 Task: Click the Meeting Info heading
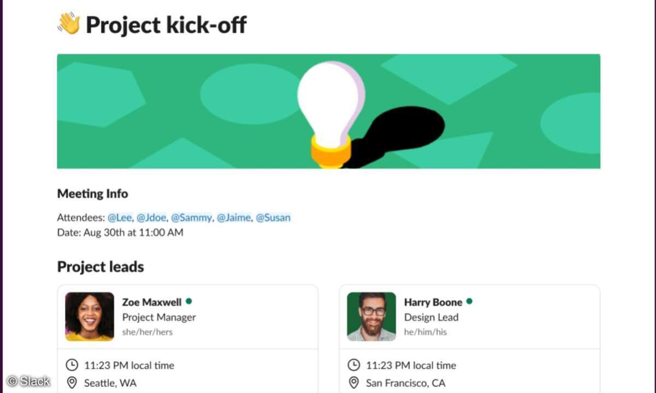[92, 194]
